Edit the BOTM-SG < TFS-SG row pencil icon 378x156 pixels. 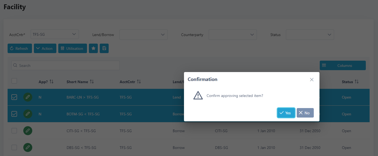pos(28,114)
